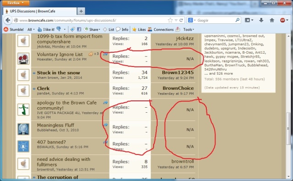Screen dimensions: 293x181
Task: Expand the All topics dropdown
Action: pos(31,29)
